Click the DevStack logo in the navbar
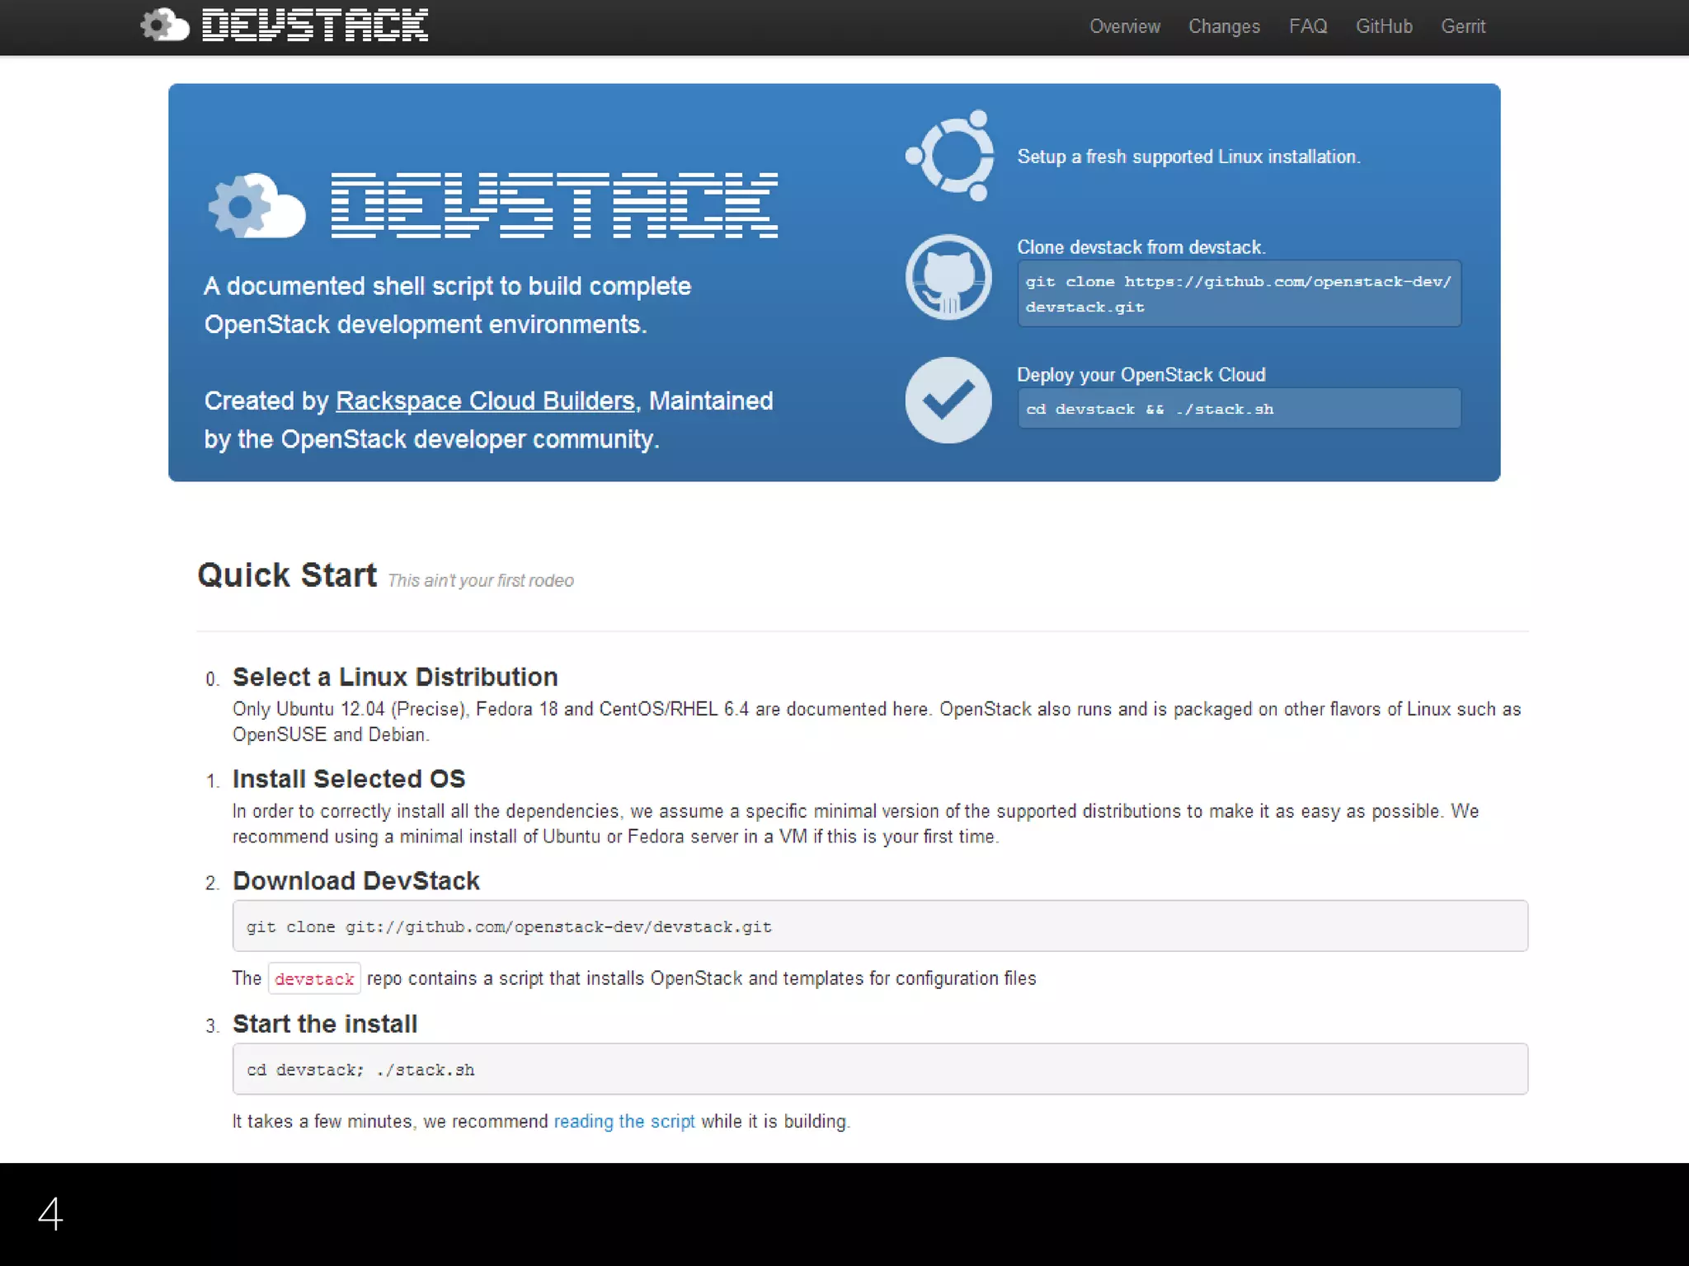Screen dimensions: 1689x1266 point(285,25)
